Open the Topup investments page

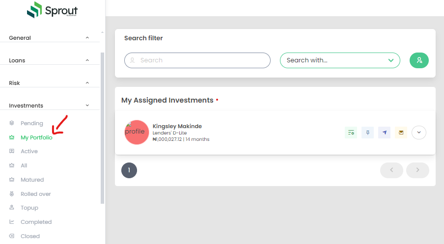pos(29,208)
